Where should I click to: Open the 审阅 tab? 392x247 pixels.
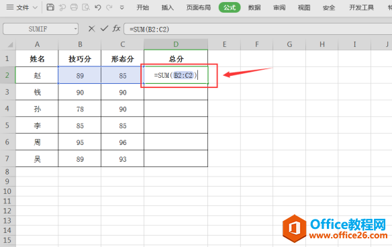tap(279, 7)
